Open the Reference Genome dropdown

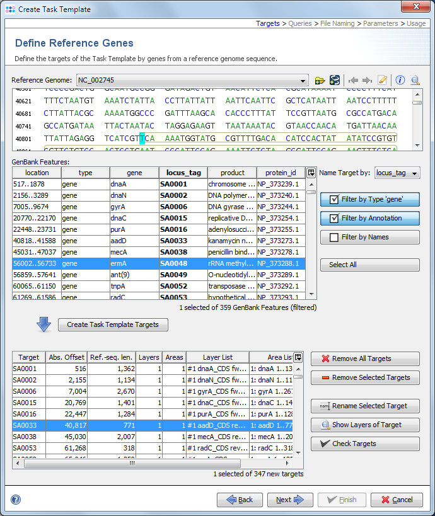click(x=303, y=81)
